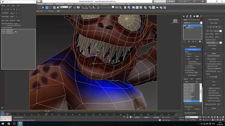Enable the Select Element checkbox
Image resolution: width=225 pixels, height=126 pixels.
click(x=187, y=62)
